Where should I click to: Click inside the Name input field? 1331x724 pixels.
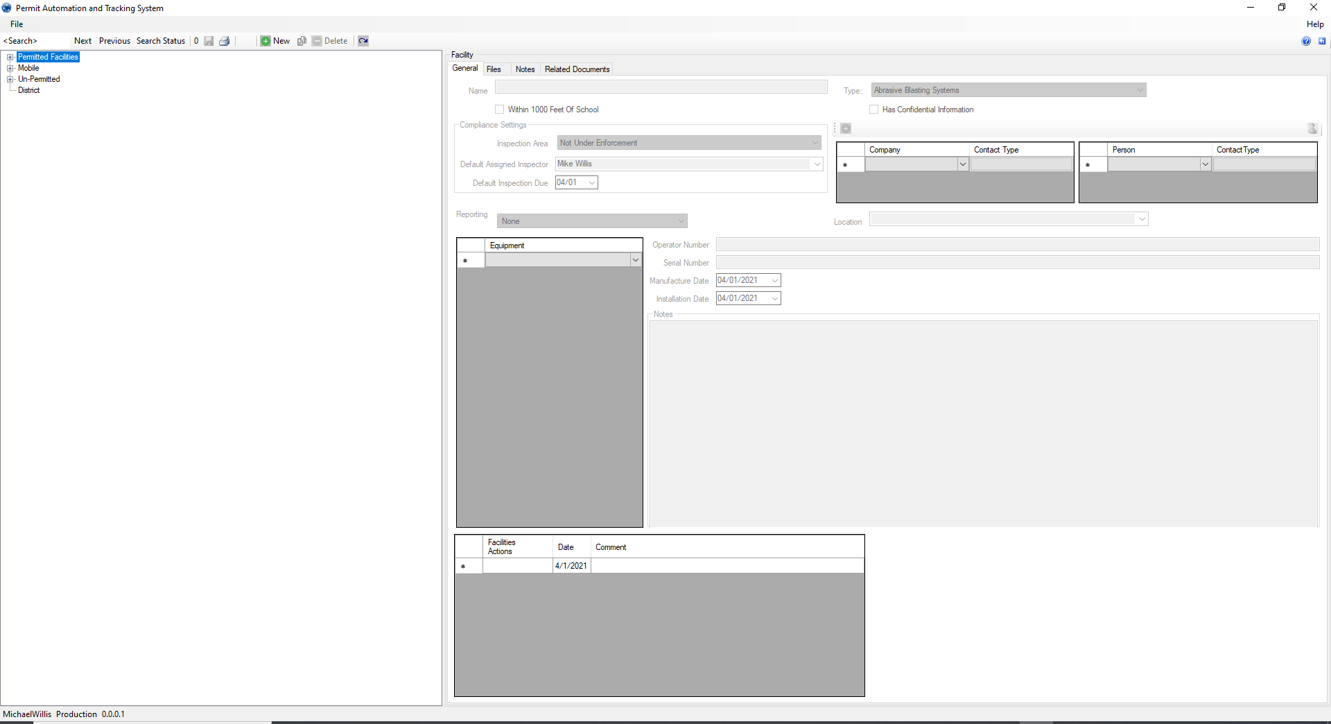661,87
